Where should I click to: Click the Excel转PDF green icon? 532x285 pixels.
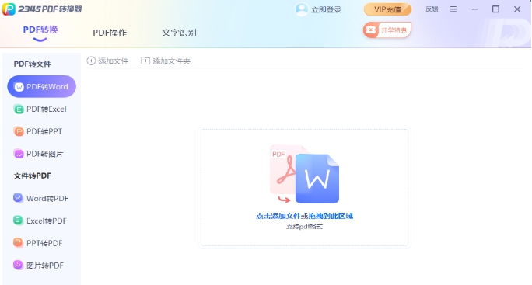pos(18,221)
